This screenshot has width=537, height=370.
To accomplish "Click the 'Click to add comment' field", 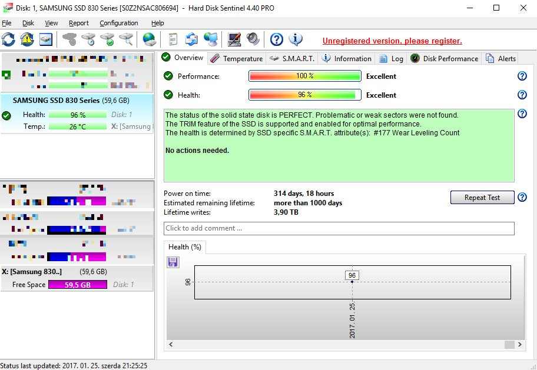I will click(339, 228).
